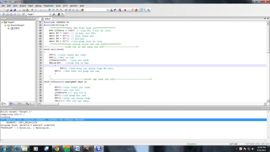270x152 pixels.
Task: Open Google Chrome from the taskbar
Action: (56, 149)
